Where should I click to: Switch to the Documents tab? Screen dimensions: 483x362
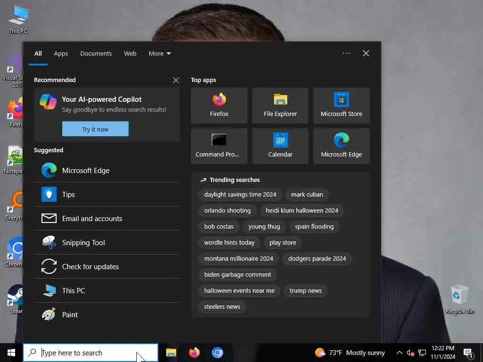[x=96, y=54]
